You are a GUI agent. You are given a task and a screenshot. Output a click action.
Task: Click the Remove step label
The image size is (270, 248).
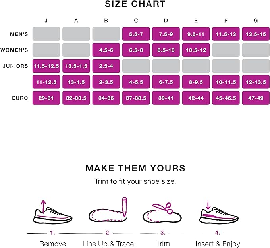[x=52, y=244]
